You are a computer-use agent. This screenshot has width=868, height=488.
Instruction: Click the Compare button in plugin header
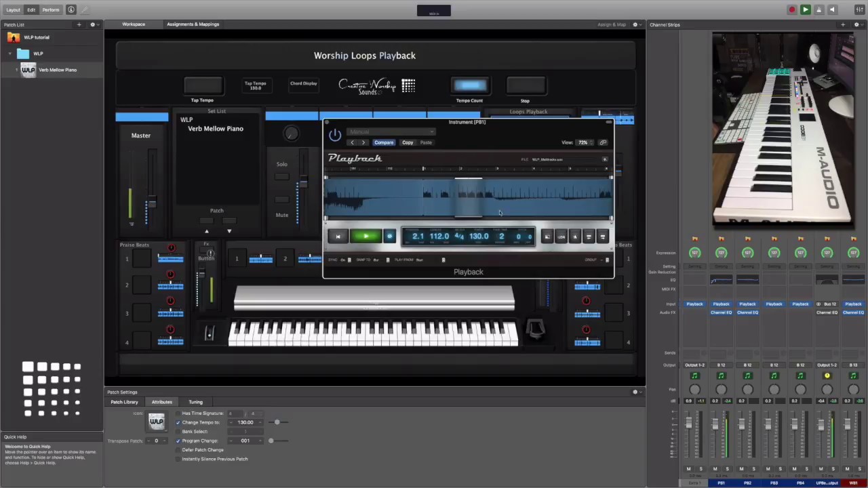pyautogui.click(x=384, y=142)
